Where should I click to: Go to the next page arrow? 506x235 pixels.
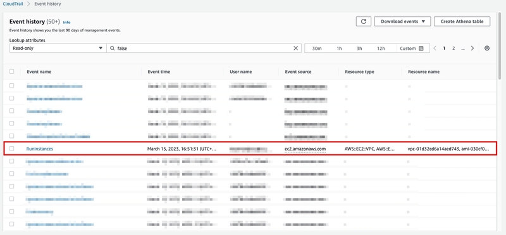472,49
